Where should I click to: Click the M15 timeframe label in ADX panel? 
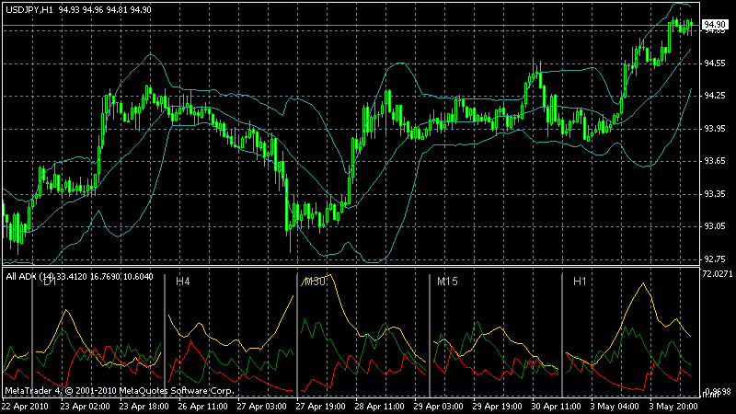coord(447,282)
